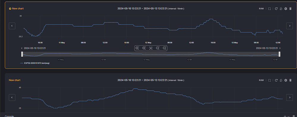Move the upper chart time range forward
Image resolution: width=297 pixels, height=117 pixels.
290,26
